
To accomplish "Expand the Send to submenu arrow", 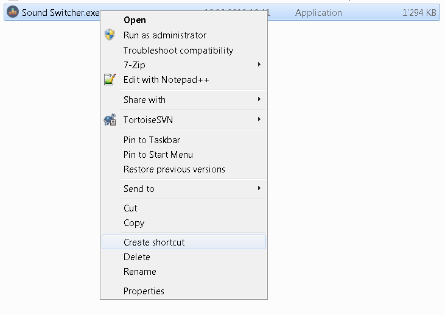I will tap(259, 188).
